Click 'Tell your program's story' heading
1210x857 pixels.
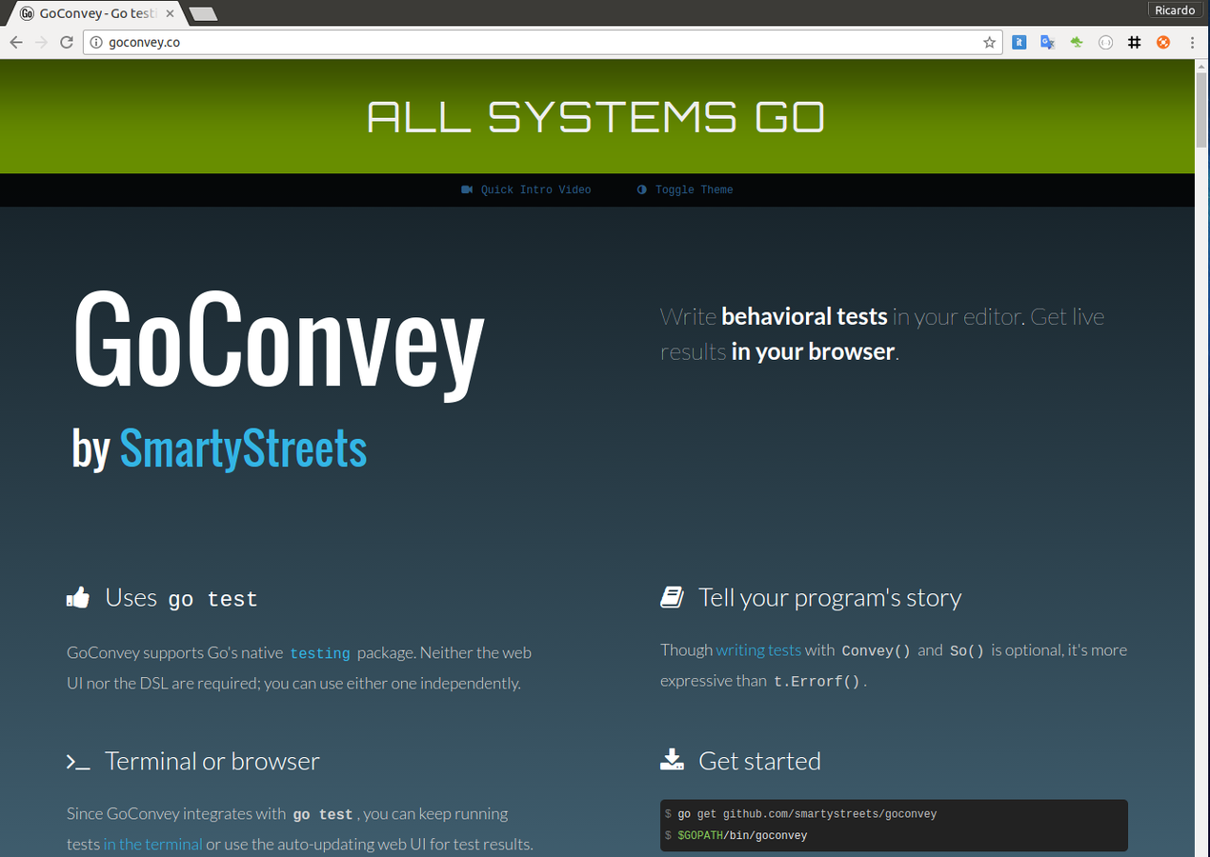[x=830, y=598]
